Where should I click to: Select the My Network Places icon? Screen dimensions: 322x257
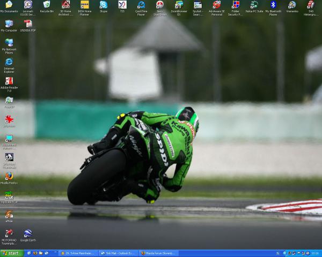pos(9,43)
